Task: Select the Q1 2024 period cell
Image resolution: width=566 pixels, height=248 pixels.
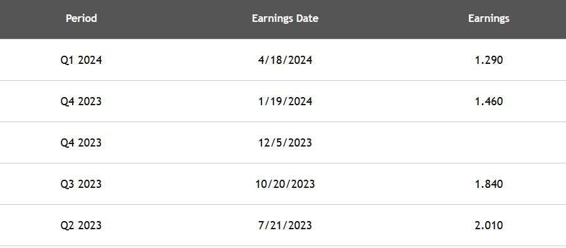Action: point(81,60)
